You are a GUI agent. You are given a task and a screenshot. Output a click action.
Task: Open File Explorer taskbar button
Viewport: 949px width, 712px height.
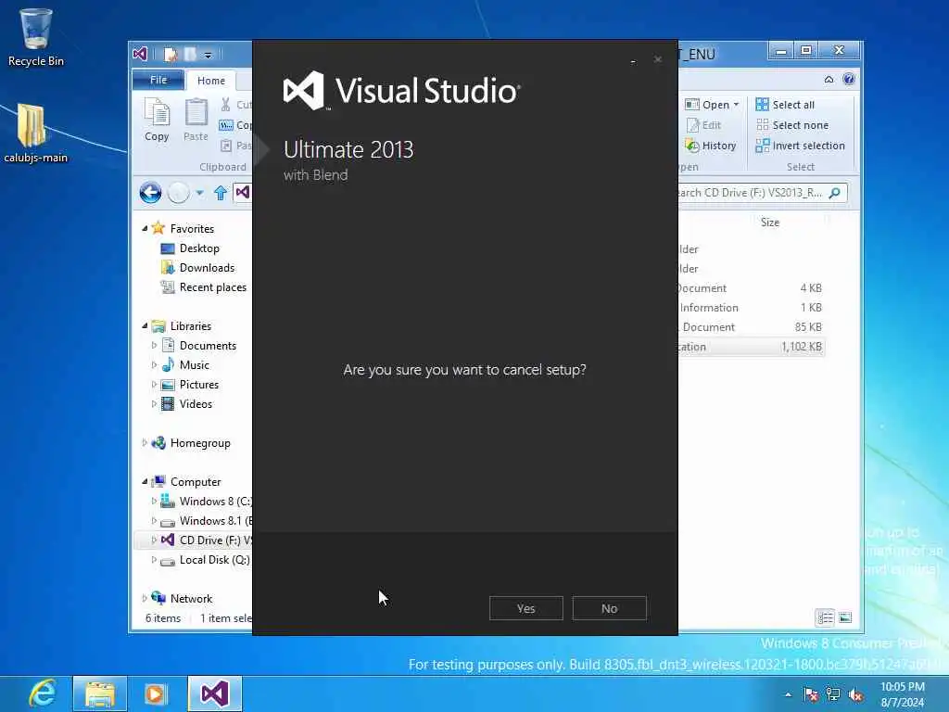(x=100, y=693)
